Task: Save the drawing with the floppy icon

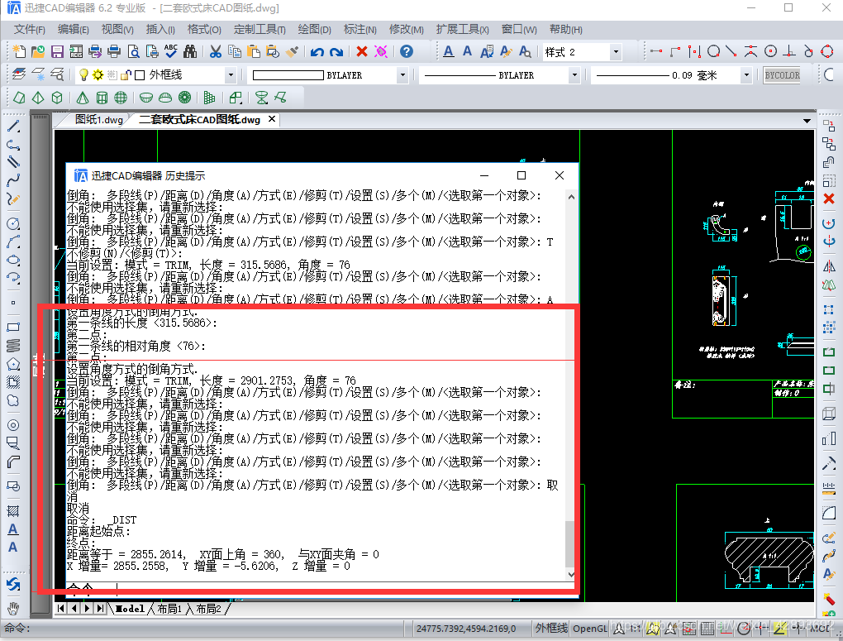Action: (57, 51)
